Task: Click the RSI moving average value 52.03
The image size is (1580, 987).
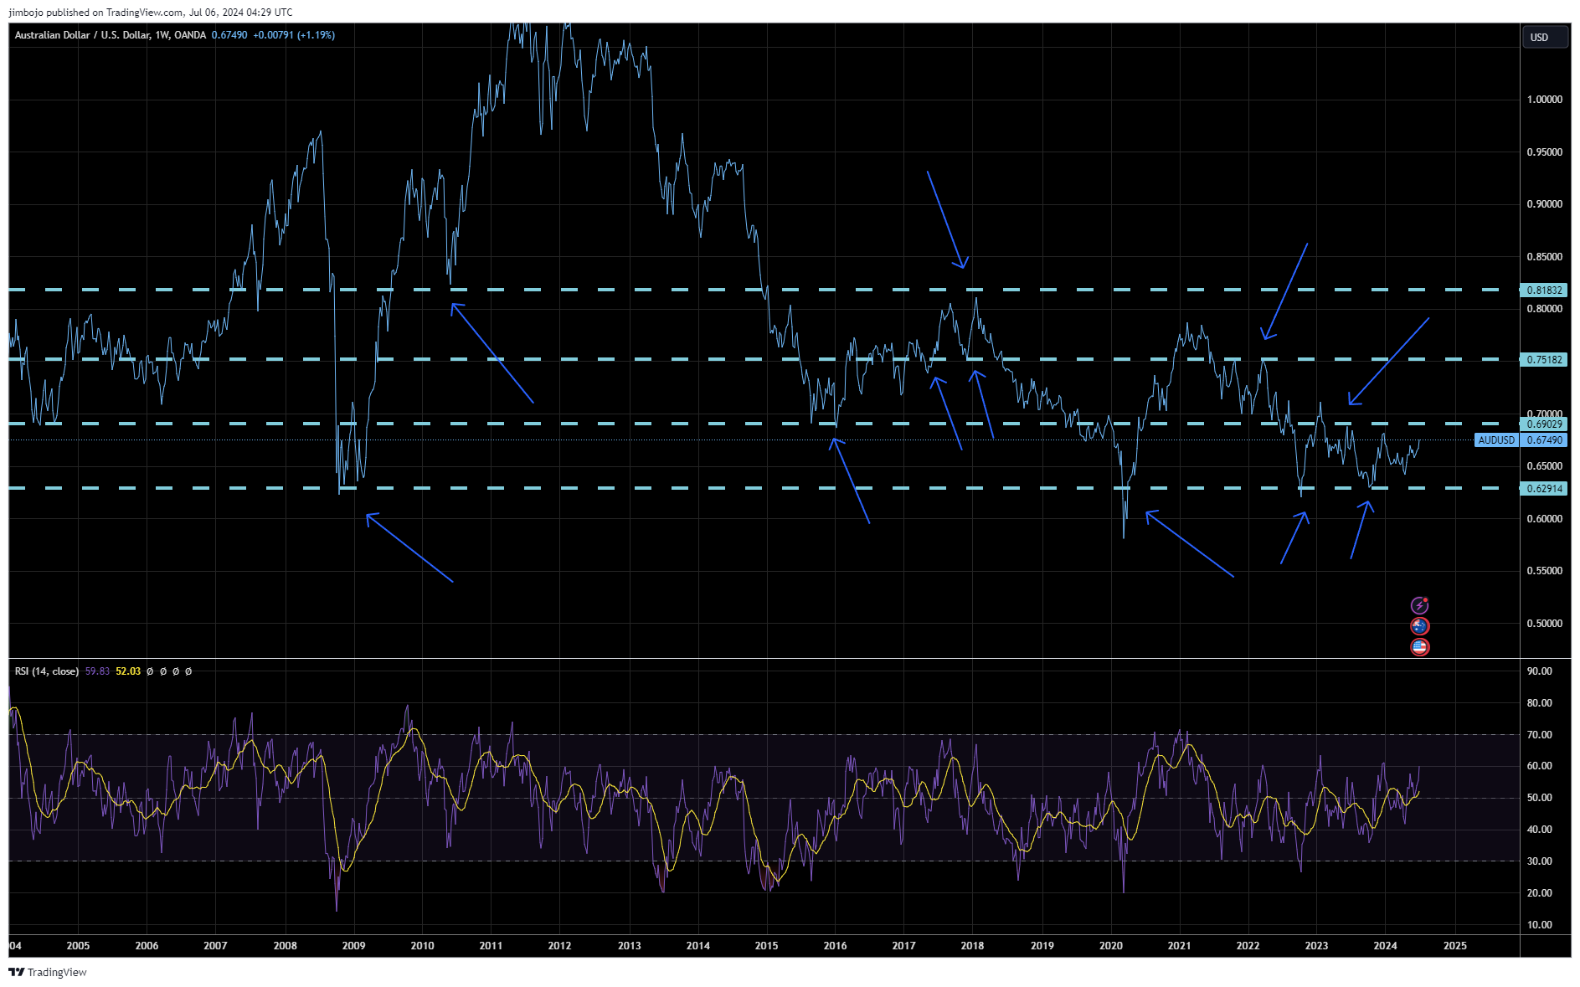Action: click(x=128, y=671)
